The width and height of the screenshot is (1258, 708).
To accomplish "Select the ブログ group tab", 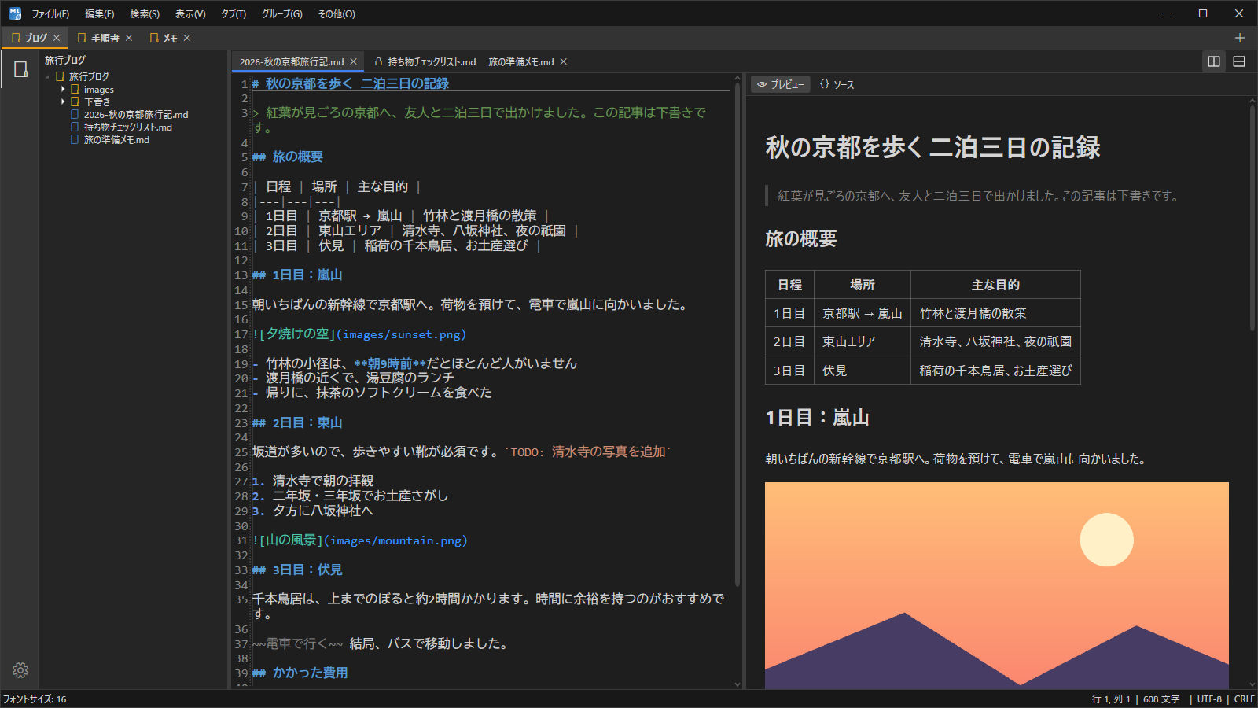I will (35, 38).
